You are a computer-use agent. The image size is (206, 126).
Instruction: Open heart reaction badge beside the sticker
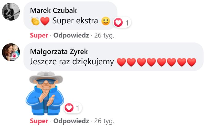point(73,108)
